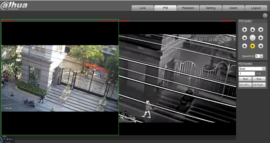Go to the Setting tab
Screen dimensions: 270x143
tap(211, 8)
